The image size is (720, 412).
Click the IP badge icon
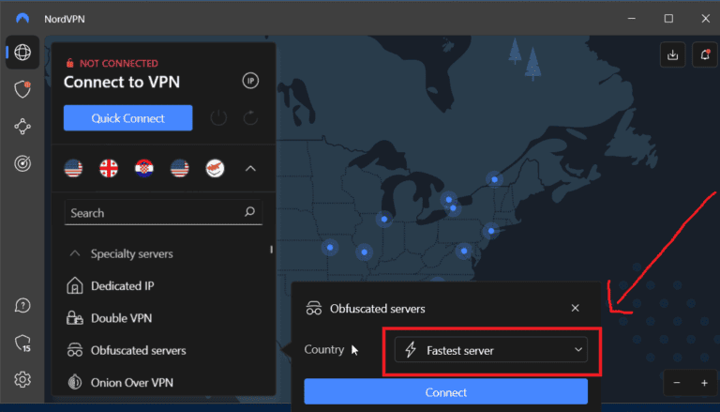[x=250, y=82]
